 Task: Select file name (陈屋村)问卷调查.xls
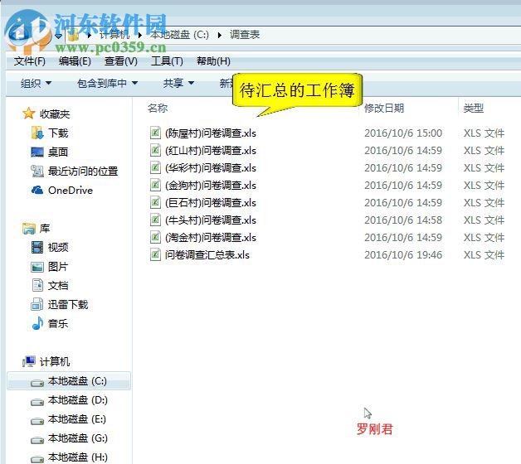[211, 133]
